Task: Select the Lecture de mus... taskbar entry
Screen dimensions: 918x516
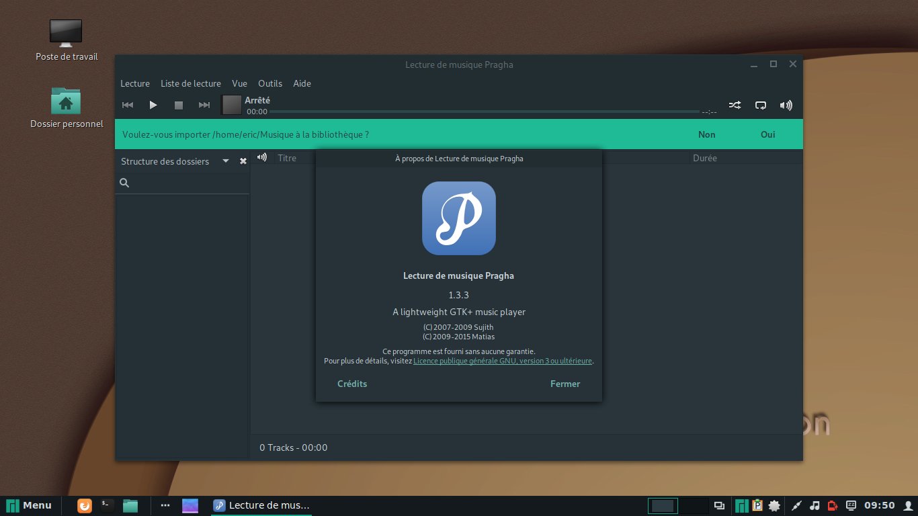Action: tap(262, 505)
